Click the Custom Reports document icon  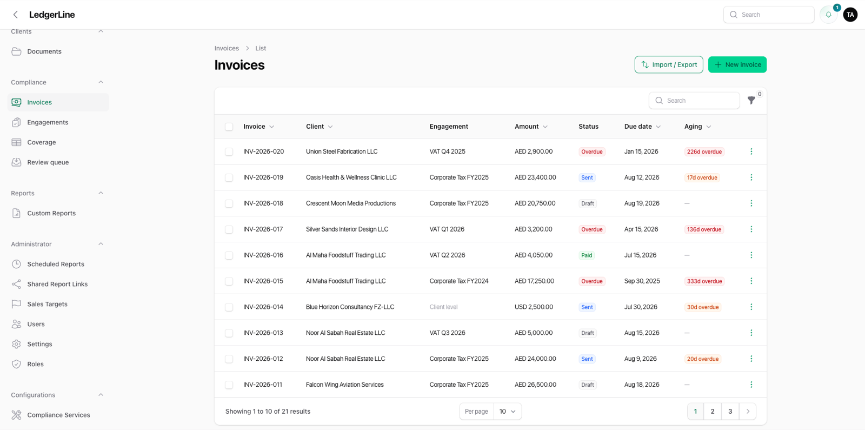point(17,213)
